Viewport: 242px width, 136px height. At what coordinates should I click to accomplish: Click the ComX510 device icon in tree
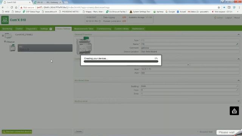(8, 36)
